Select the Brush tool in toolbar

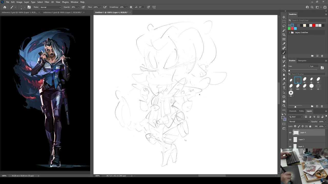[284, 52]
